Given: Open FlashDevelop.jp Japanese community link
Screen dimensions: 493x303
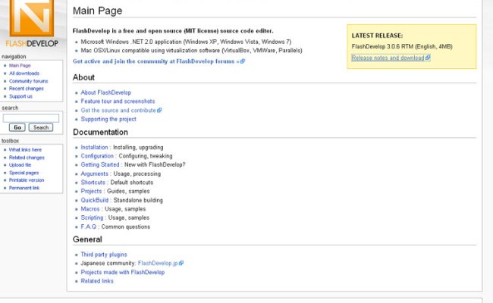Looking at the screenshot, I should 158,264.
